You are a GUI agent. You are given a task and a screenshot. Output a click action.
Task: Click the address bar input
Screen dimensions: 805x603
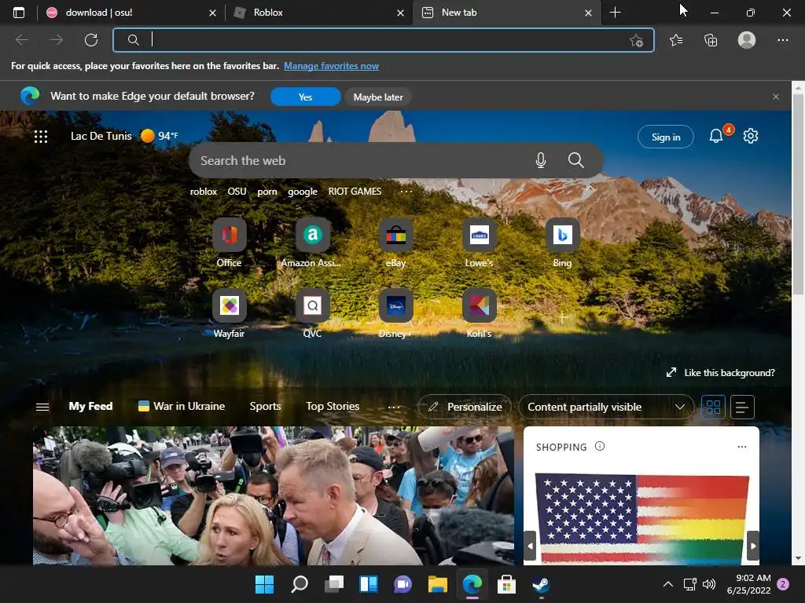click(384, 40)
